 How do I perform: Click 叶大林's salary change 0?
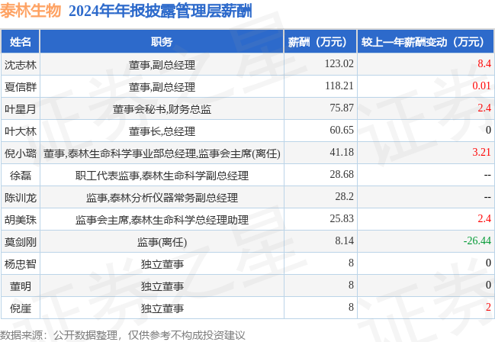[488, 130]
